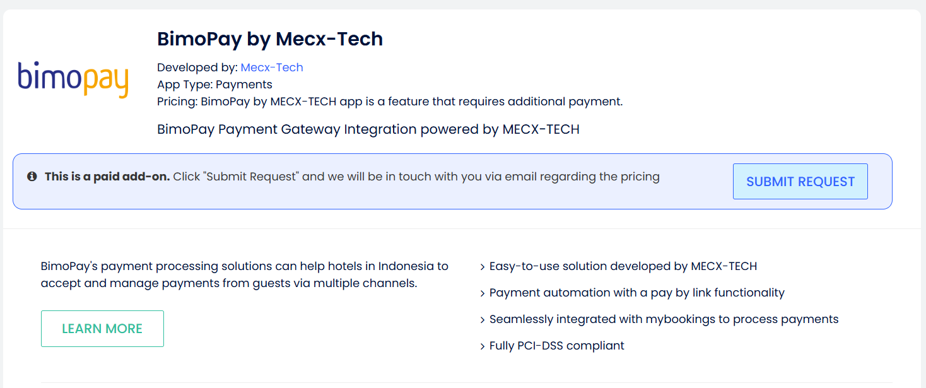The image size is (926, 388).
Task: Click the App Type: Payments line
Action: tap(214, 85)
